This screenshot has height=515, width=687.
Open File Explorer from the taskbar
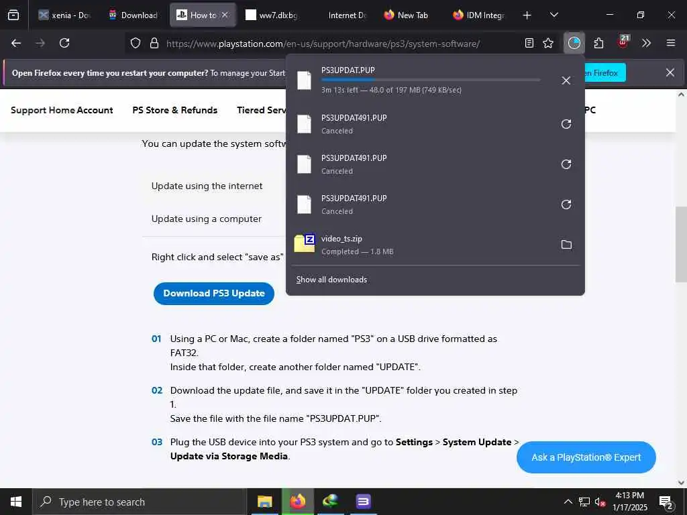pos(264,502)
